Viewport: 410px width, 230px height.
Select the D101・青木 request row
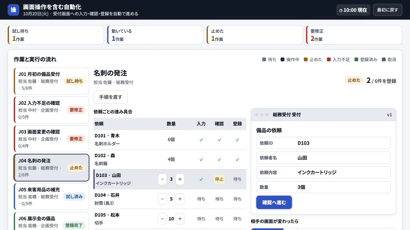click(x=170, y=140)
